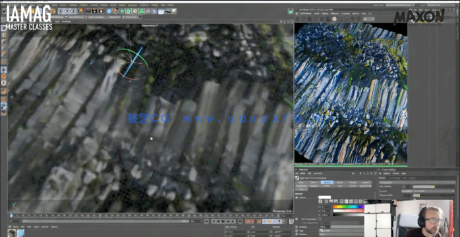460x237 pixels.
Task: Click the rainbow Hue slider
Action: pyautogui.click(x=349, y=207)
